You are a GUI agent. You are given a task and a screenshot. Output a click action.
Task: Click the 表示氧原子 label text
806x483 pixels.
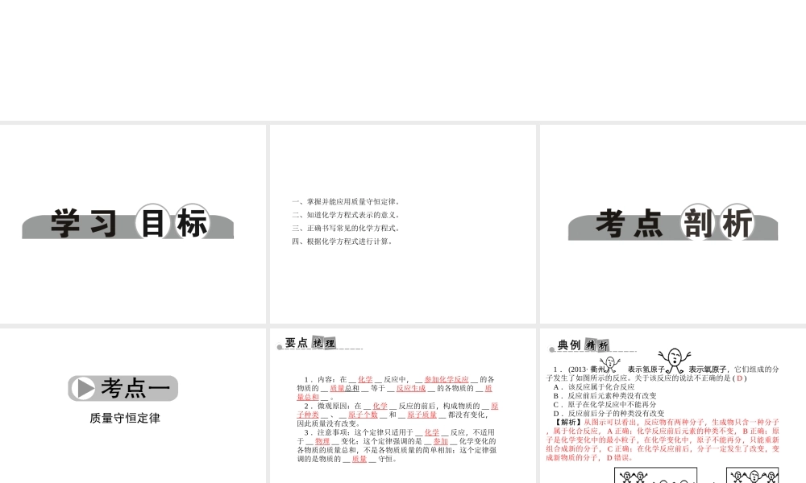pyautogui.click(x=708, y=369)
